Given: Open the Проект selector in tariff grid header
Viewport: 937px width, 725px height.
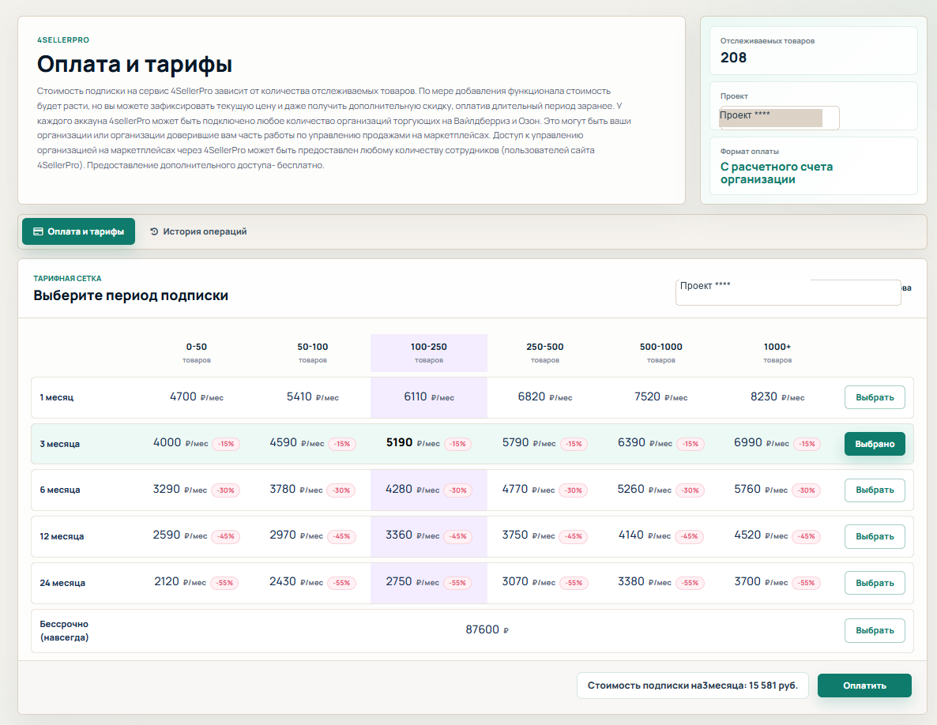Looking at the screenshot, I should (788, 292).
